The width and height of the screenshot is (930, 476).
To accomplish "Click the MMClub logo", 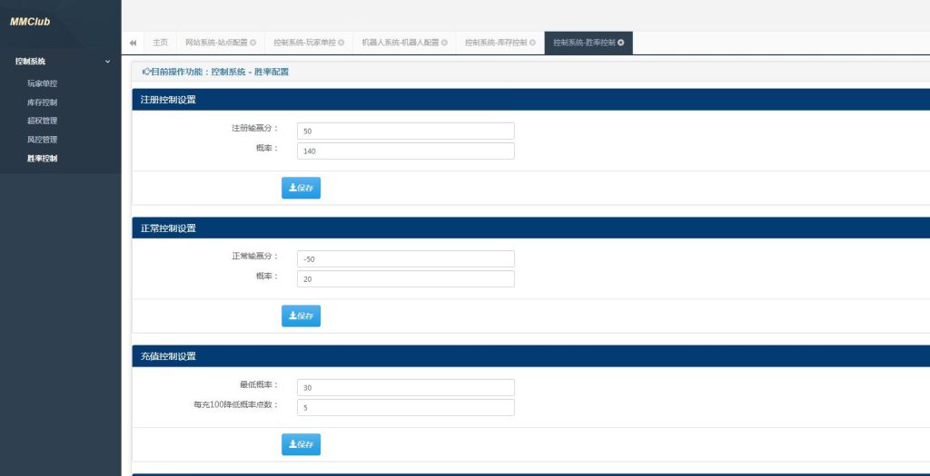I will pos(30,22).
